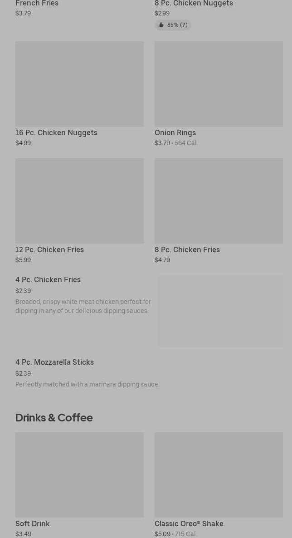Click the 4 Pc. Chicken Fries title
The image size is (292, 538).
[48, 280]
